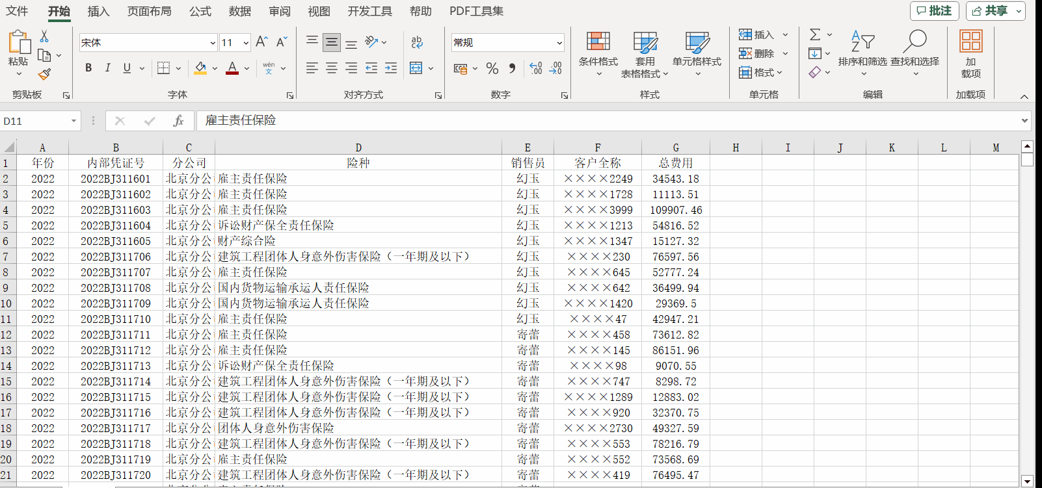
Task: Click the AutoSum sigma icon
Action: pyautogui.click(x=815, y=34)
